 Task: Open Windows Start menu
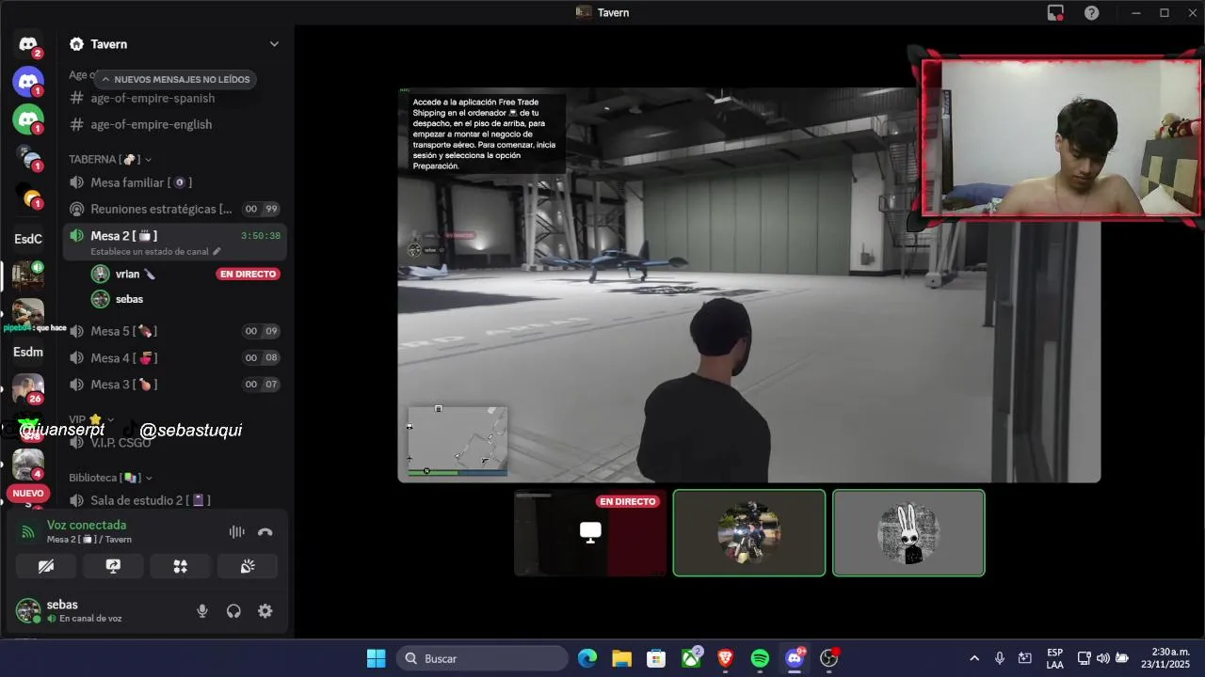pos(376,658)
